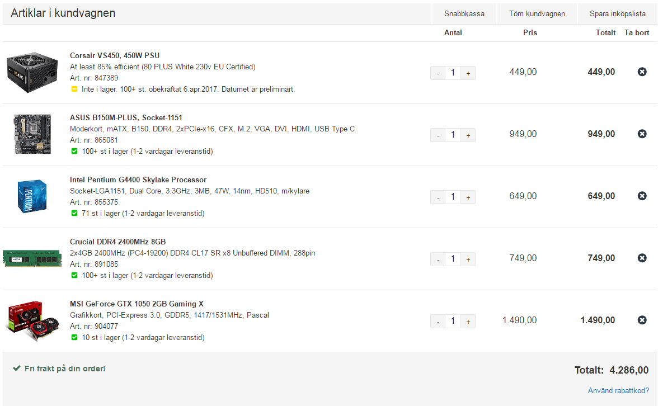Increase quantity of ASUS B150M-PLUS motherboard
Viewport: 658px width, 406px height.
[x=468, y=135]
